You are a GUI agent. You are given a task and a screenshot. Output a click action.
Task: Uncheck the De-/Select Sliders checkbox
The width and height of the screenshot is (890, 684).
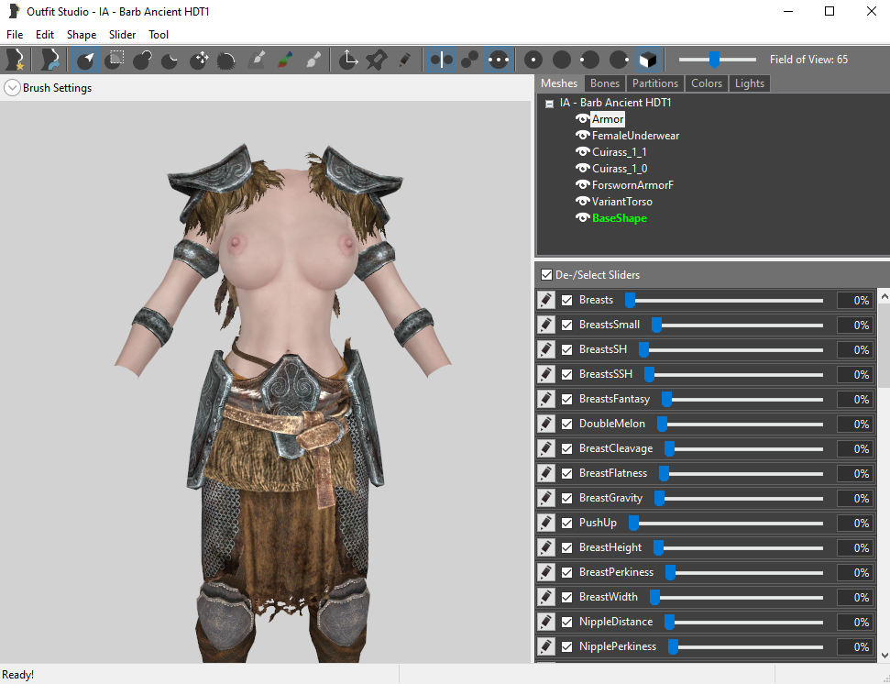546,275
